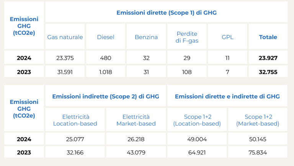Select the 75.834 market-based Scope 1+2 value
The height and width of the screenshot is (166, 294).
258,153
